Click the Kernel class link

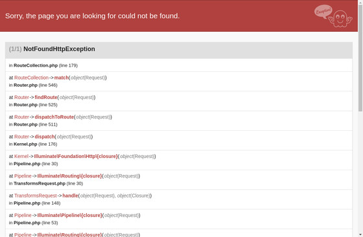[x=21, y=156]
